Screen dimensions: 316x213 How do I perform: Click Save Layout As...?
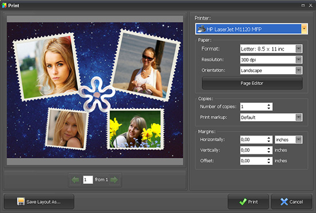pyautogui.click(x=39, y=202)
